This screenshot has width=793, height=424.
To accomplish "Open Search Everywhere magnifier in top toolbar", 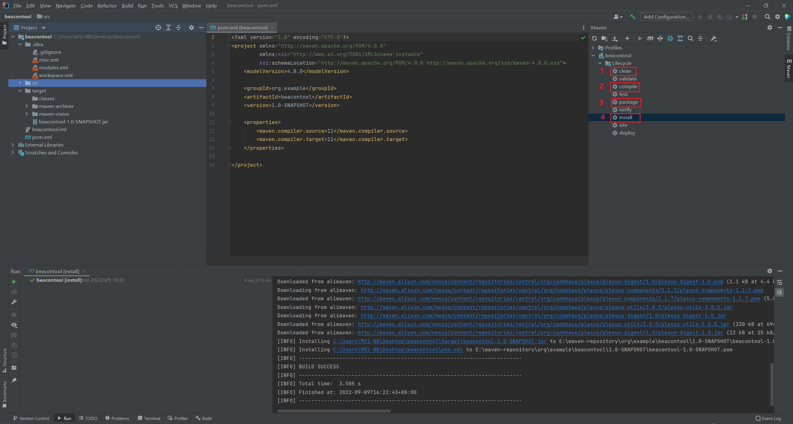I will pyautogui.click(x=767, y=17).
